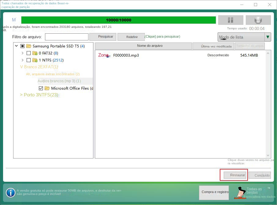Uncheck the Microsoft Office Files checkbox
Screen dimensions: 277x205
point(41,88)
